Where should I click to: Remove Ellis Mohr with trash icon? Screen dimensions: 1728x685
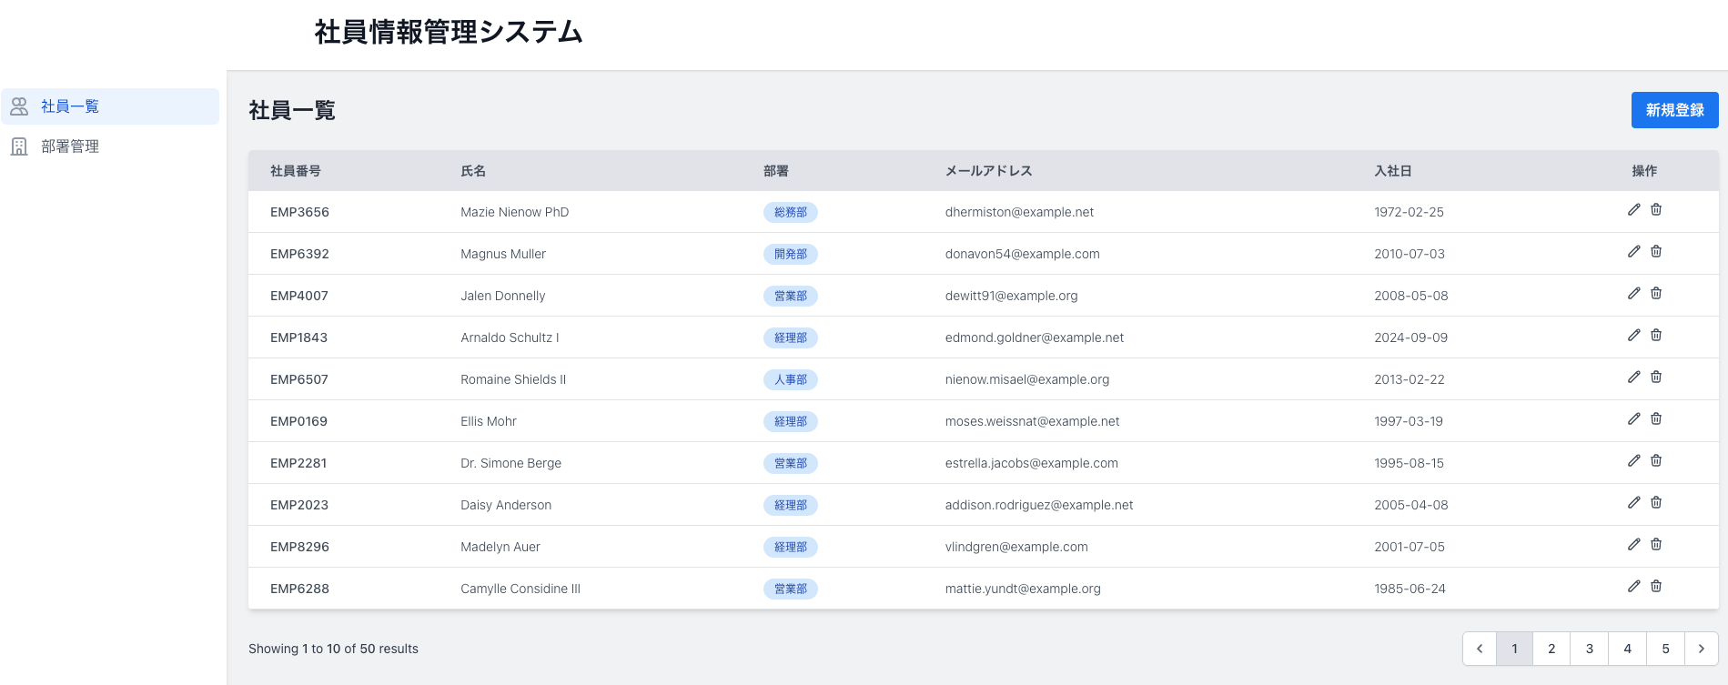coord(1656,419)
